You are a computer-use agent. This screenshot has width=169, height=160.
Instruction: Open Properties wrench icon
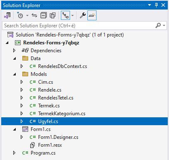click(x=83, y=15)
